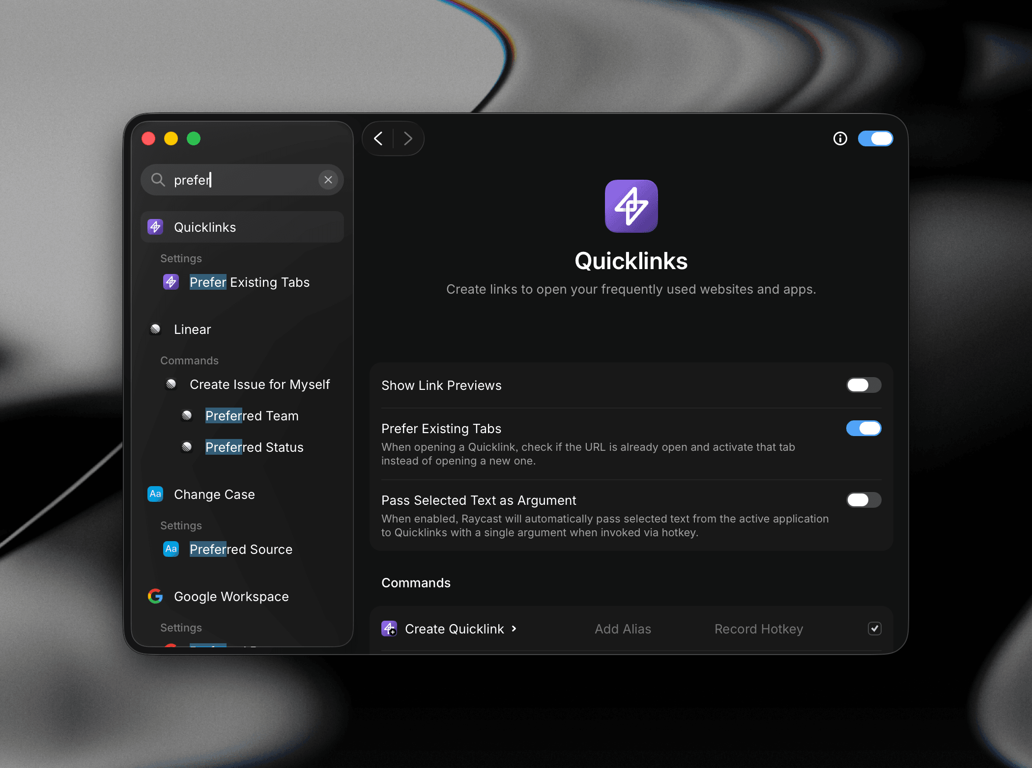Clear the search field with X
Image resolution: width=1032 pixels, height=768 pixels.
(328, 180)
